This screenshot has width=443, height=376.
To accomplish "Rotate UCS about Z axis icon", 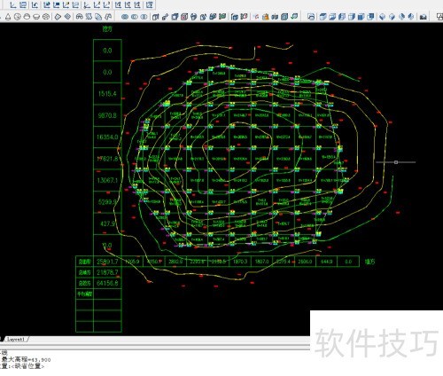I will [137, 4].
